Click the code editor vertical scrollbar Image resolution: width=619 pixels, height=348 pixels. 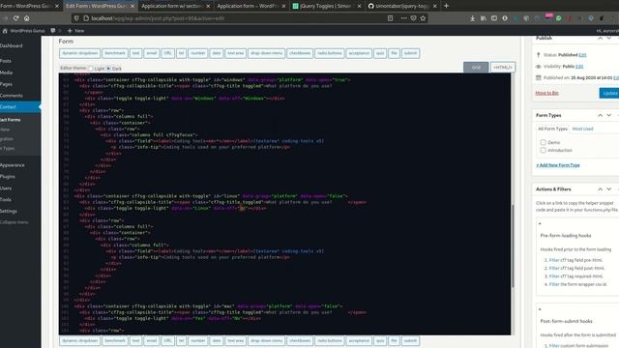coord(513,246)
